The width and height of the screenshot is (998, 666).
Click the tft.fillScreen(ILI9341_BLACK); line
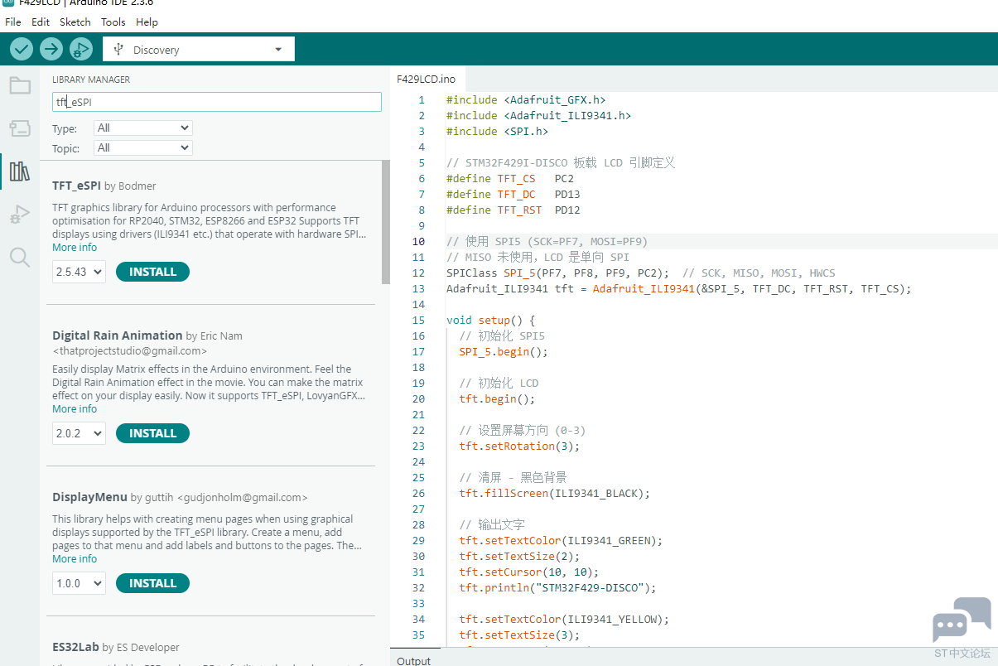[x=555, y=494]
